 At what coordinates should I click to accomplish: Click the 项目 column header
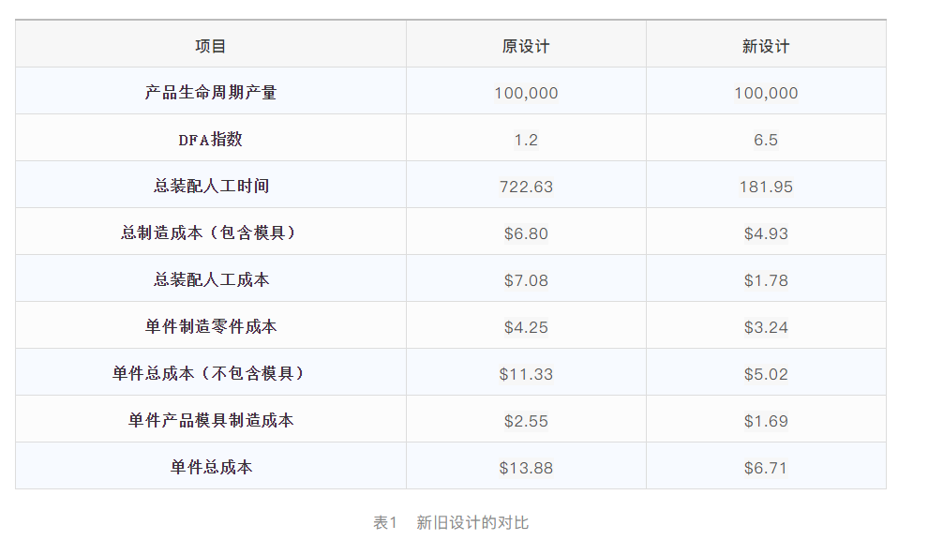coord(211,46)
